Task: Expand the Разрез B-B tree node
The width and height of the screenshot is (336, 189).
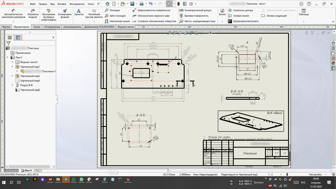Action: (x=12, y=85)
